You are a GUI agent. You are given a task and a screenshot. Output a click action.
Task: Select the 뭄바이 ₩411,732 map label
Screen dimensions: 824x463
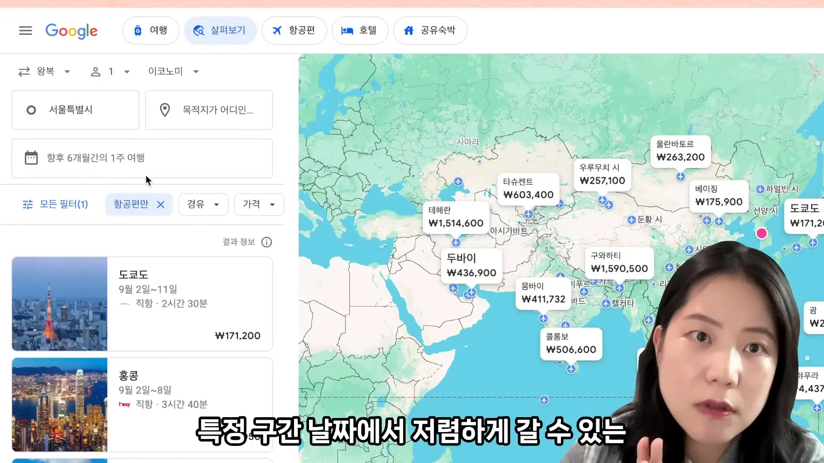coord(543,293)
